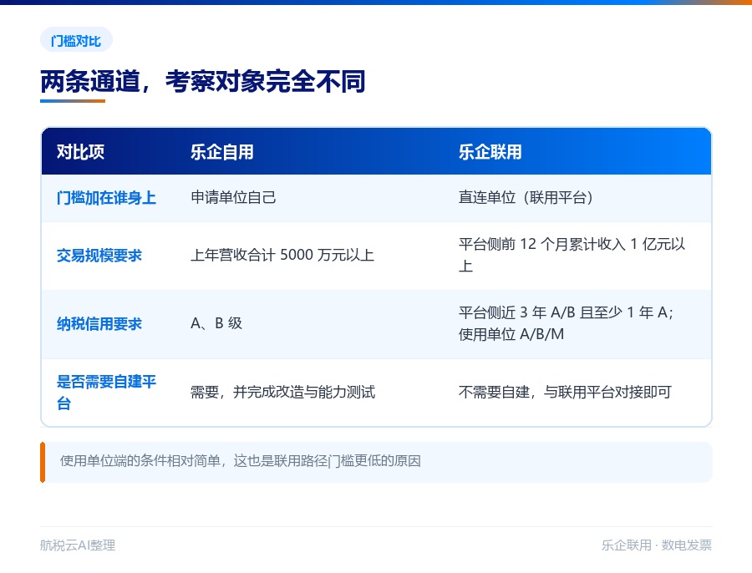The height and width of the screenshot is (573, 752).
Task: Select row label 交易规模要求
Action: (99, 255)
